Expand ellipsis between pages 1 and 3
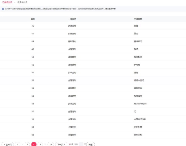Viewport: 186px width, 146px height. point(23,144)
